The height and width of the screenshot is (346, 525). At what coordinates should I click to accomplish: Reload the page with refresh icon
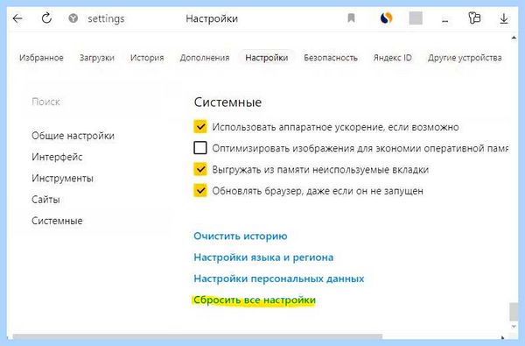46,18
